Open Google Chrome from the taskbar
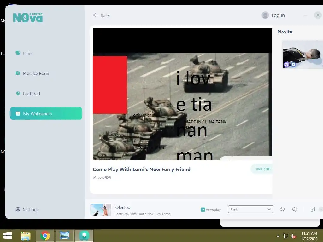The image size is (323, 242). 45,236
